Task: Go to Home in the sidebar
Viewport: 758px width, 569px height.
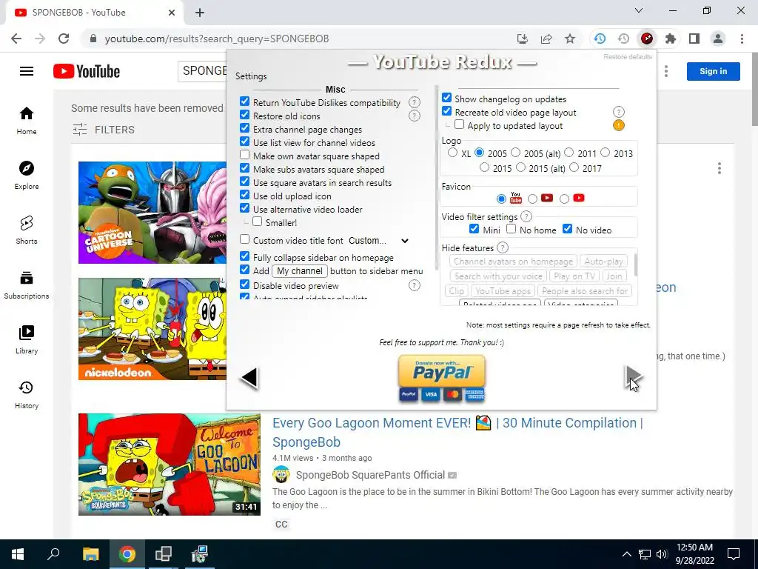Action: point(27,121)
